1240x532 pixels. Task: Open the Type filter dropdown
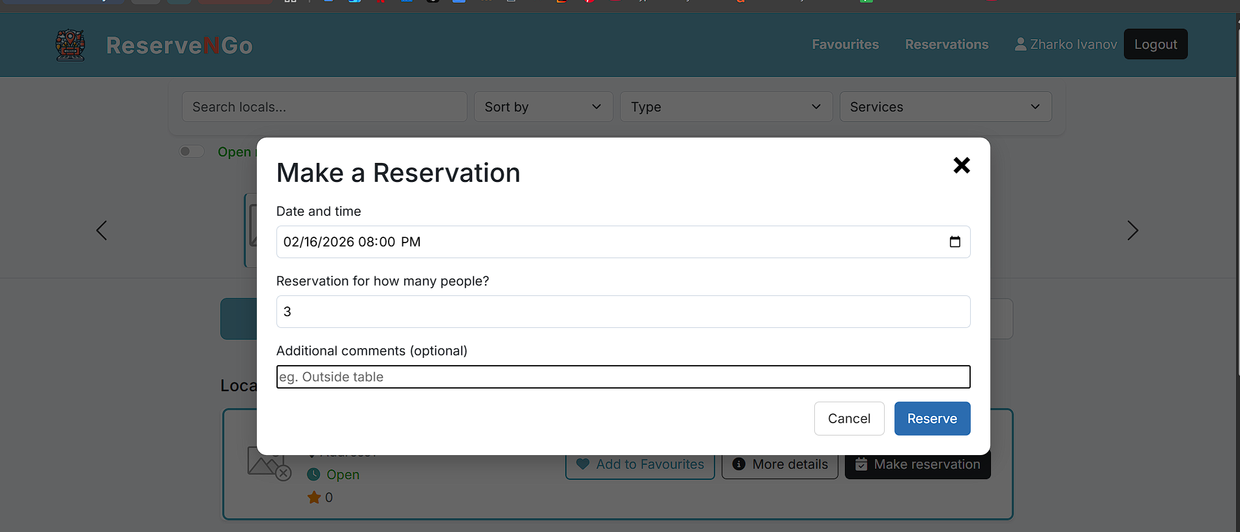(726, 107)
